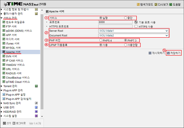Select UPNP 자동등록 사용 radio
Image resolution: width=184 pixels, height=128 pixels.
point(101,45)
